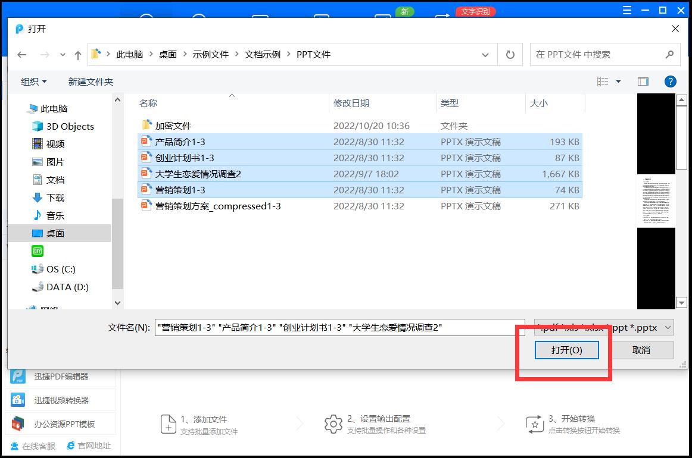Click the refresh icon beside the address bar
This screenshot has height=458, width=692.
(x=510, y=54)
